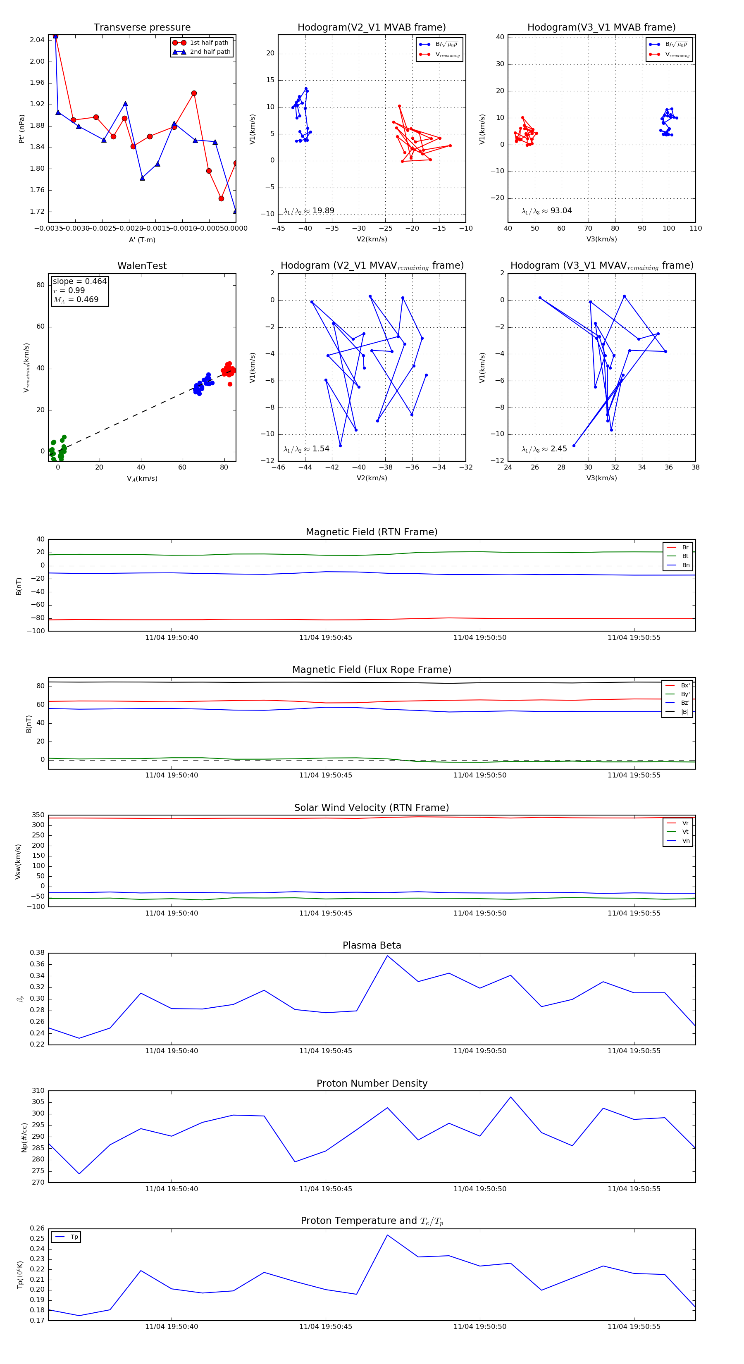Screen dimensions: 744x1364
Task: Click the 'Transverse pressure' plot title
Action: pos(142,28)
